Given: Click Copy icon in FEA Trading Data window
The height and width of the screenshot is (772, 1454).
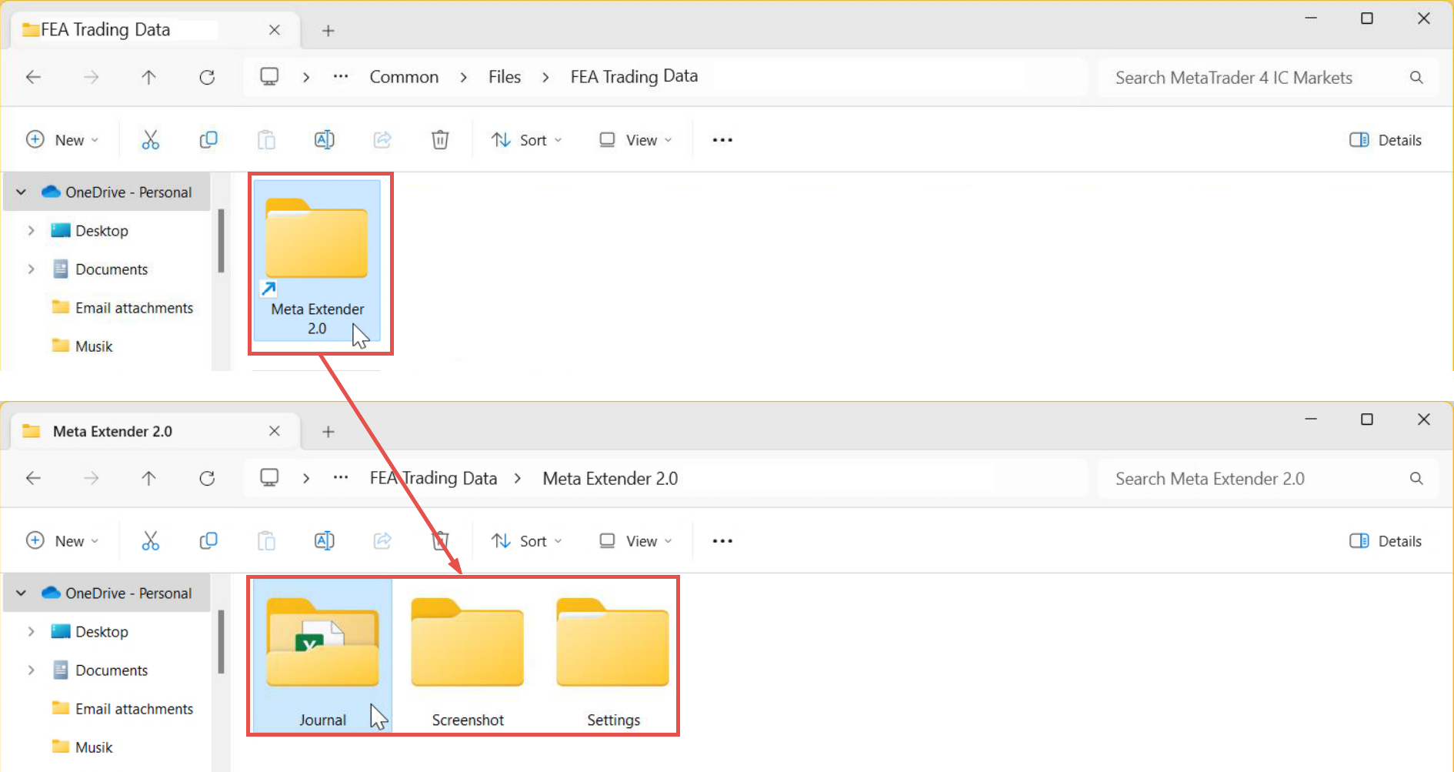Looking at the screenshot, I should click(x=208, y=140).
